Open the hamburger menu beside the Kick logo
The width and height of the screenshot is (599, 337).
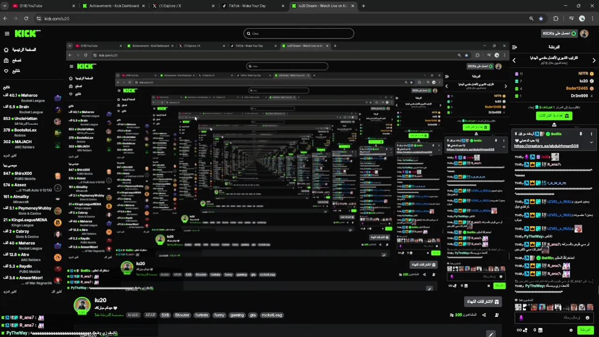7,34
